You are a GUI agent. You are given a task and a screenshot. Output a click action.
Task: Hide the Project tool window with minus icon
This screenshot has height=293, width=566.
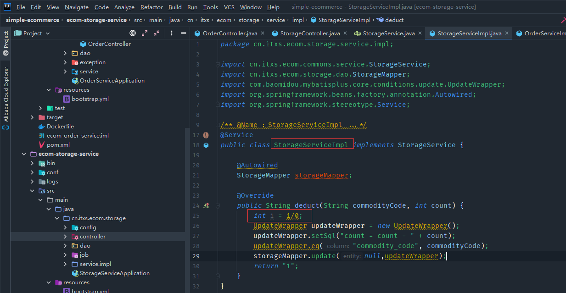click(183, 33)
